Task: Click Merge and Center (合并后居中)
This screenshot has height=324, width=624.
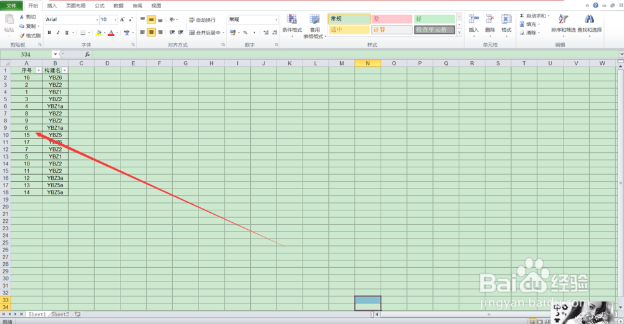Action: coord(205,32)
